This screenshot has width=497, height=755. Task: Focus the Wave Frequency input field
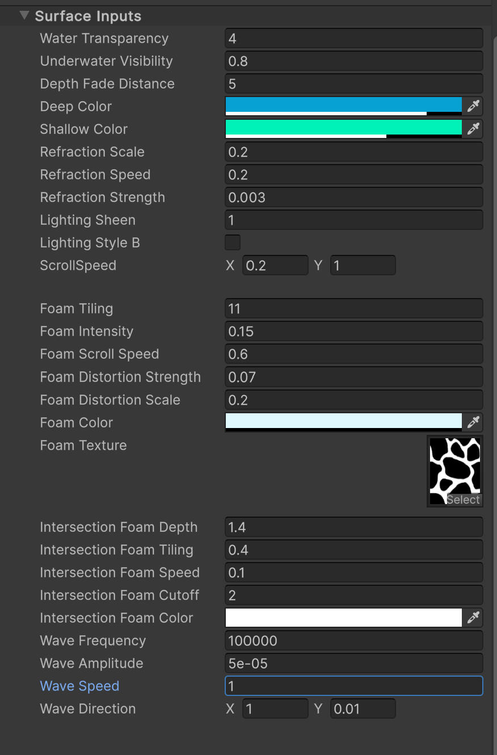353,641
